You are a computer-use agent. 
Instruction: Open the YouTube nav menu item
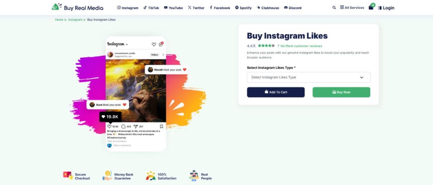[174, 8]
